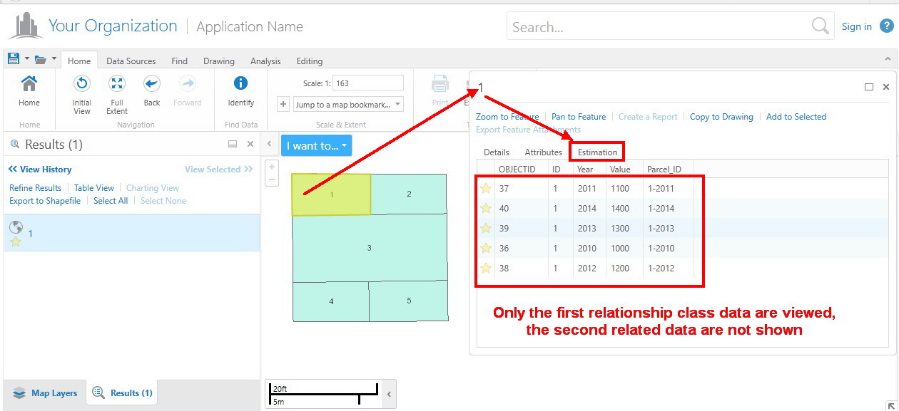Click Export to Shapefile link
Viewport: 899px width, 411px height.
(x=45, y=201)
